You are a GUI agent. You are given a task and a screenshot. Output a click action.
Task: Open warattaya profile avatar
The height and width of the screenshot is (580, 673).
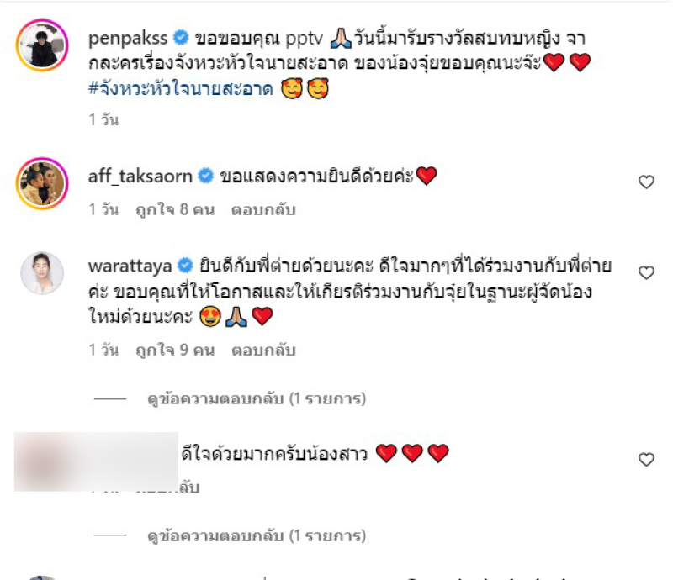42,273
